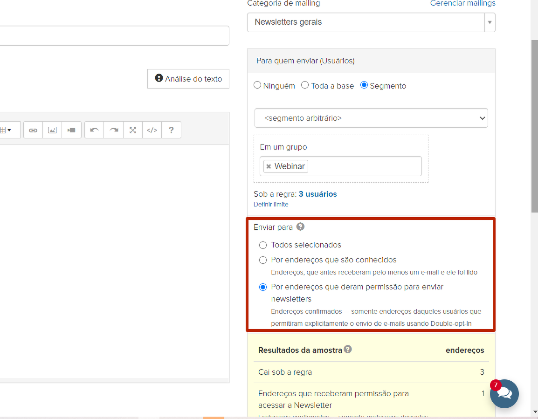
Task: Select the Toda a base radio option
Action: click(305, 85)
